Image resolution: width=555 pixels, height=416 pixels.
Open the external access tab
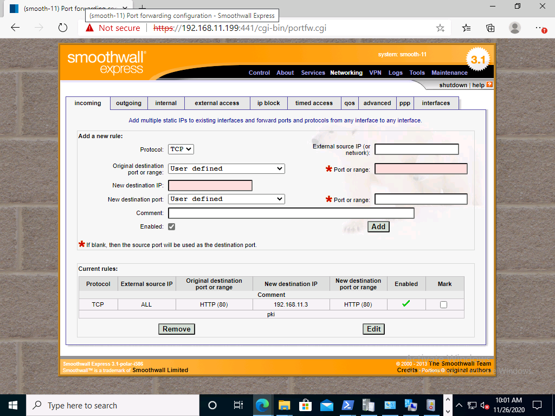coord(217,103)
